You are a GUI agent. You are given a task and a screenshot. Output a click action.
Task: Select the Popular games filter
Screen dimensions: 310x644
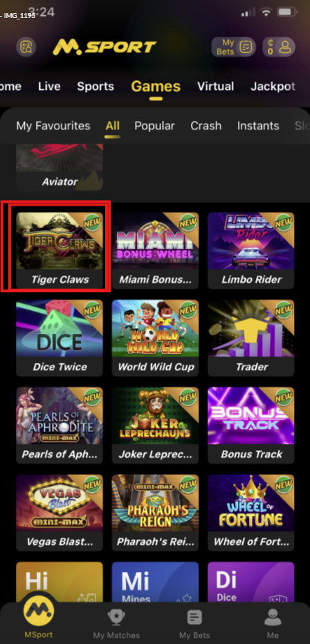(x=154, y=125)
